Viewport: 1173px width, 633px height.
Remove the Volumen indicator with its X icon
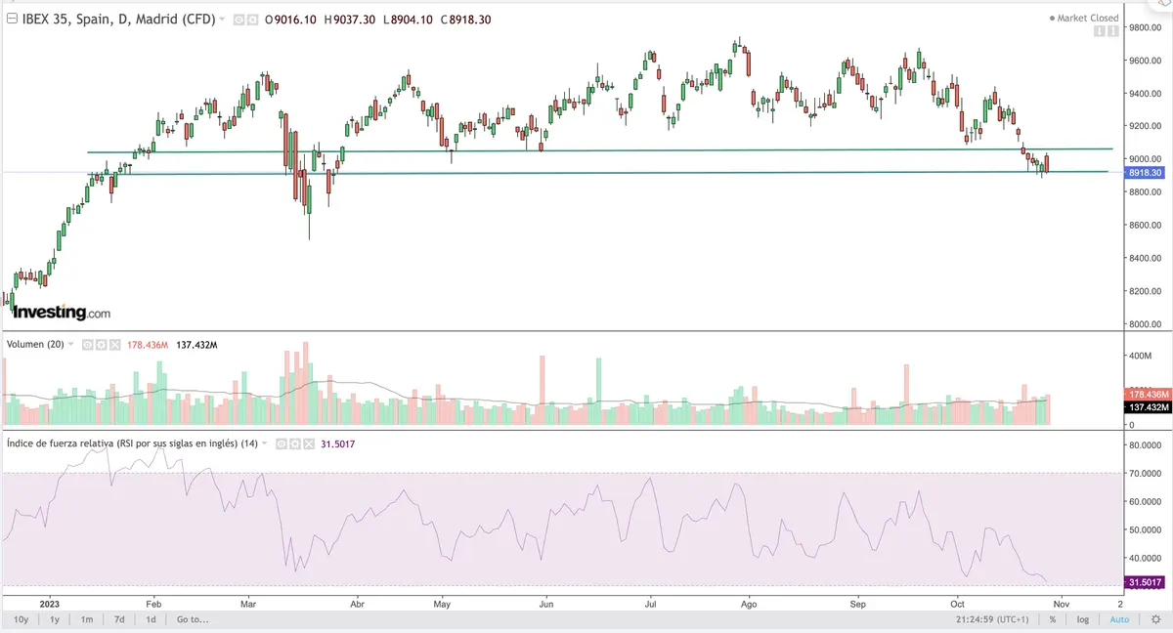pyautogui.click(x=114, y=345)
